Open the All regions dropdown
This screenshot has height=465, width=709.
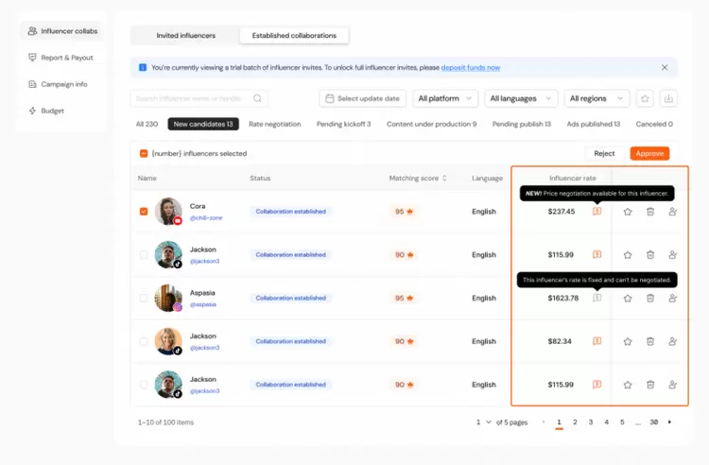(x=597, y=98)
